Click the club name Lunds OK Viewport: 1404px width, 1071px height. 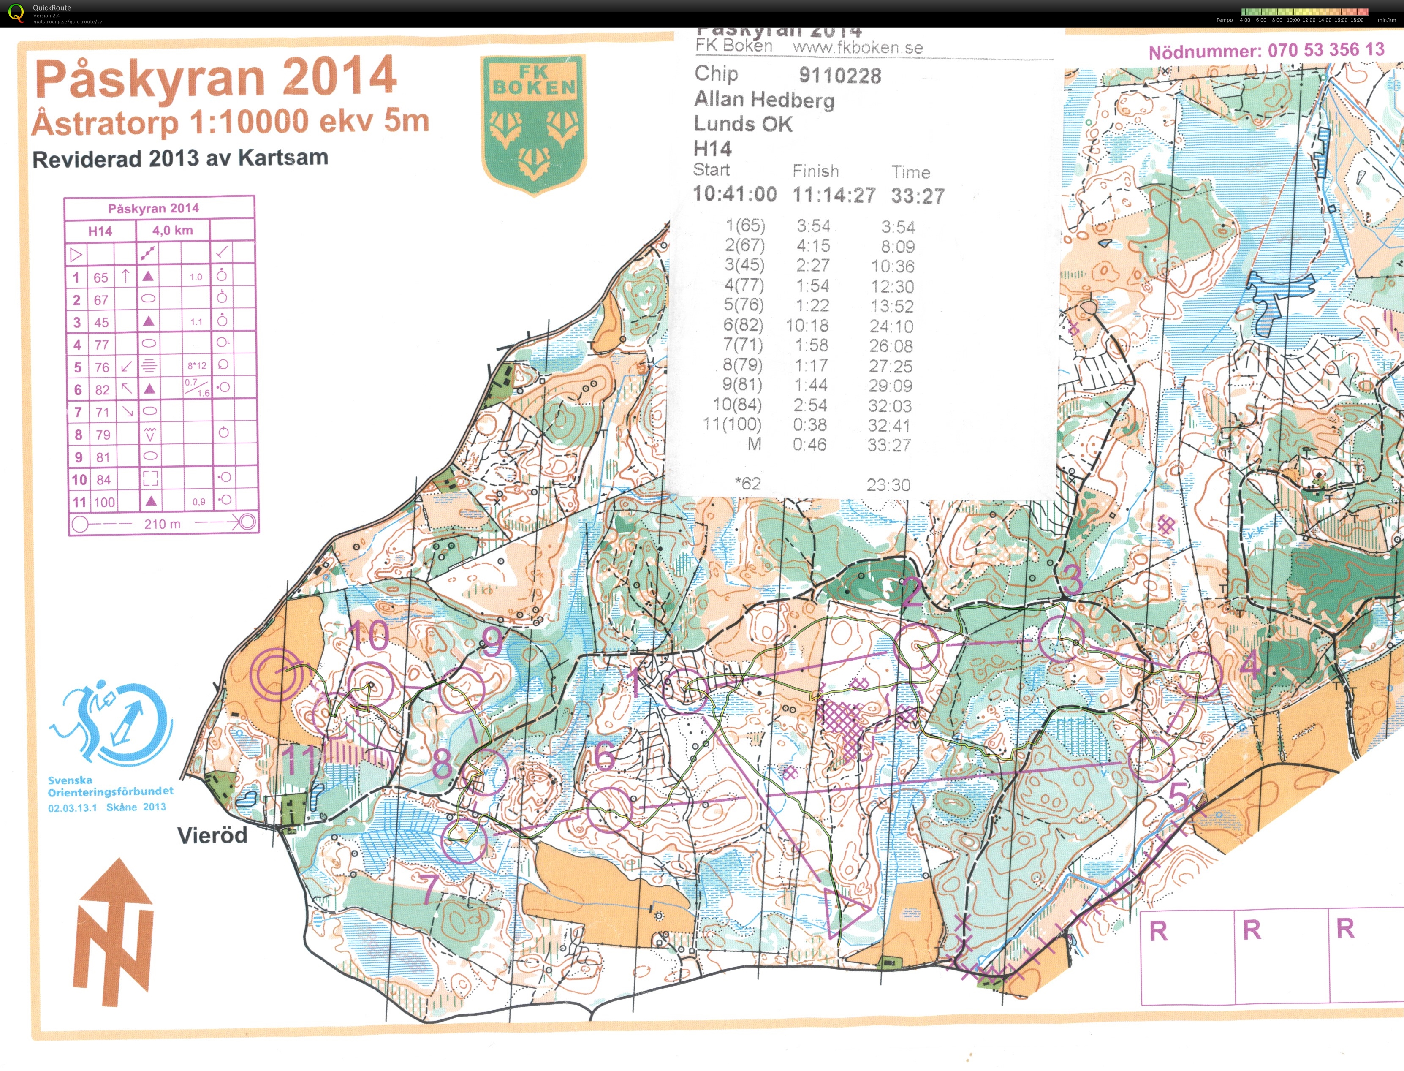pos(743,124)
